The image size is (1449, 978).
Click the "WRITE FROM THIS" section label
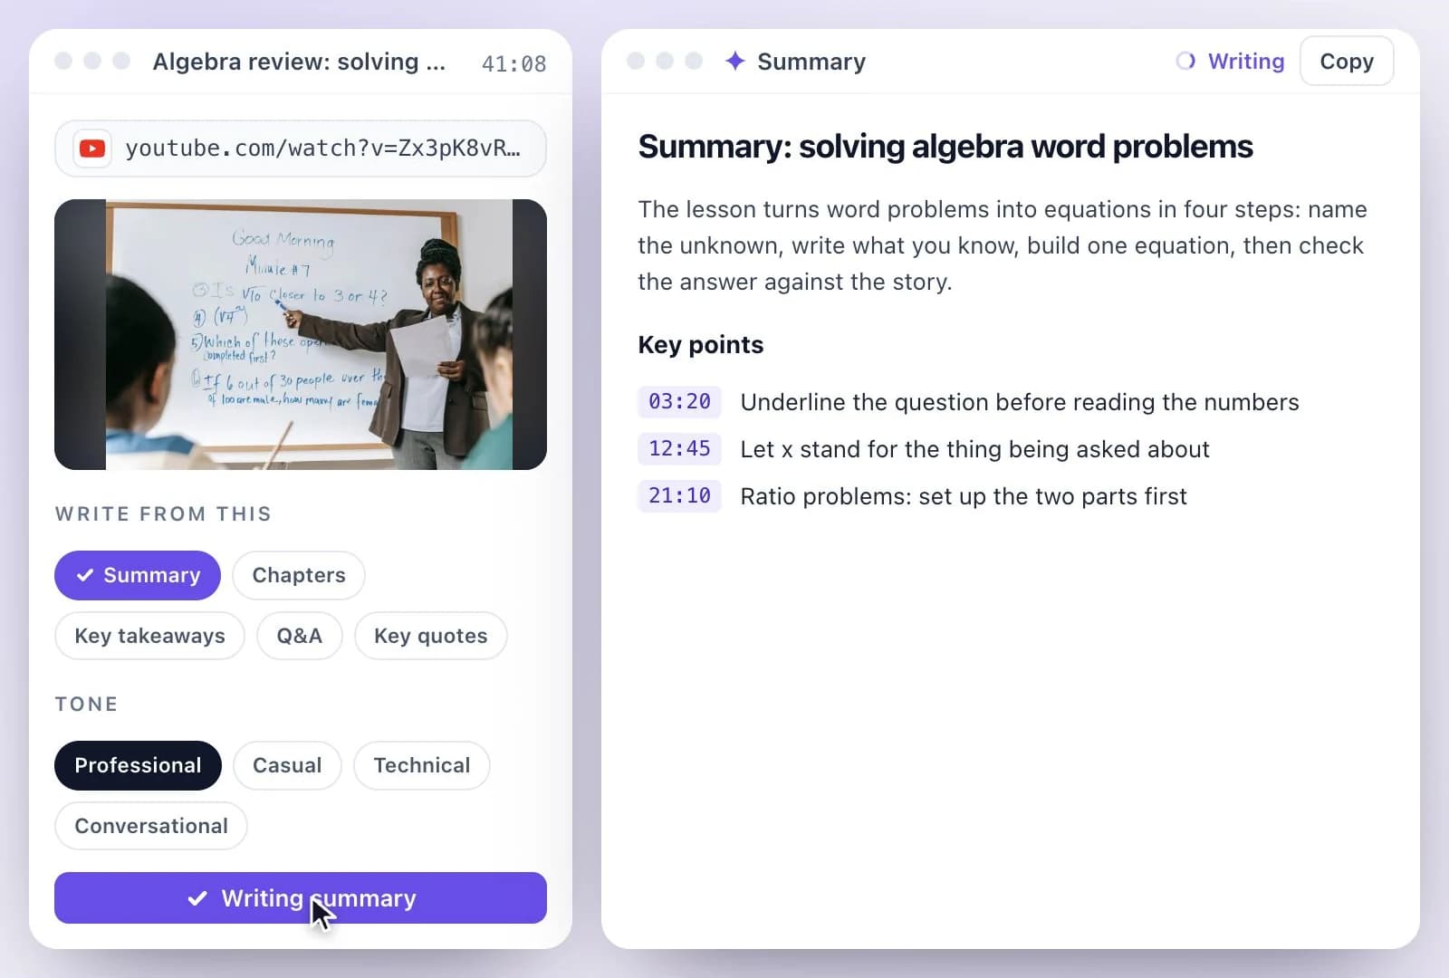pos(163,513)
